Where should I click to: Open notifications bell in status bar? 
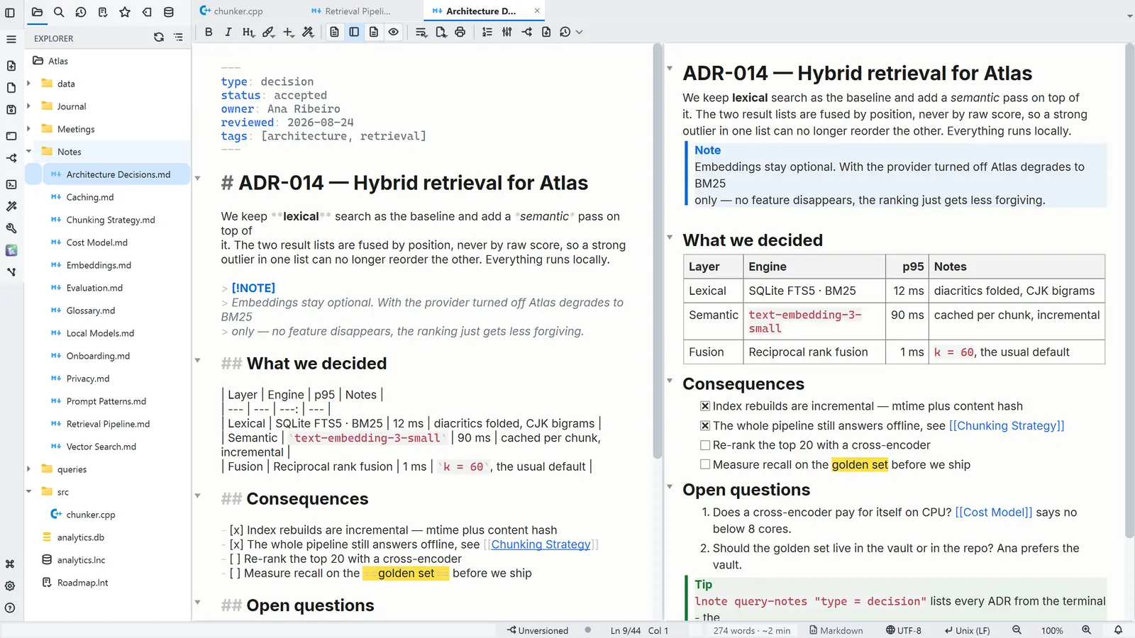point(1118,630)
